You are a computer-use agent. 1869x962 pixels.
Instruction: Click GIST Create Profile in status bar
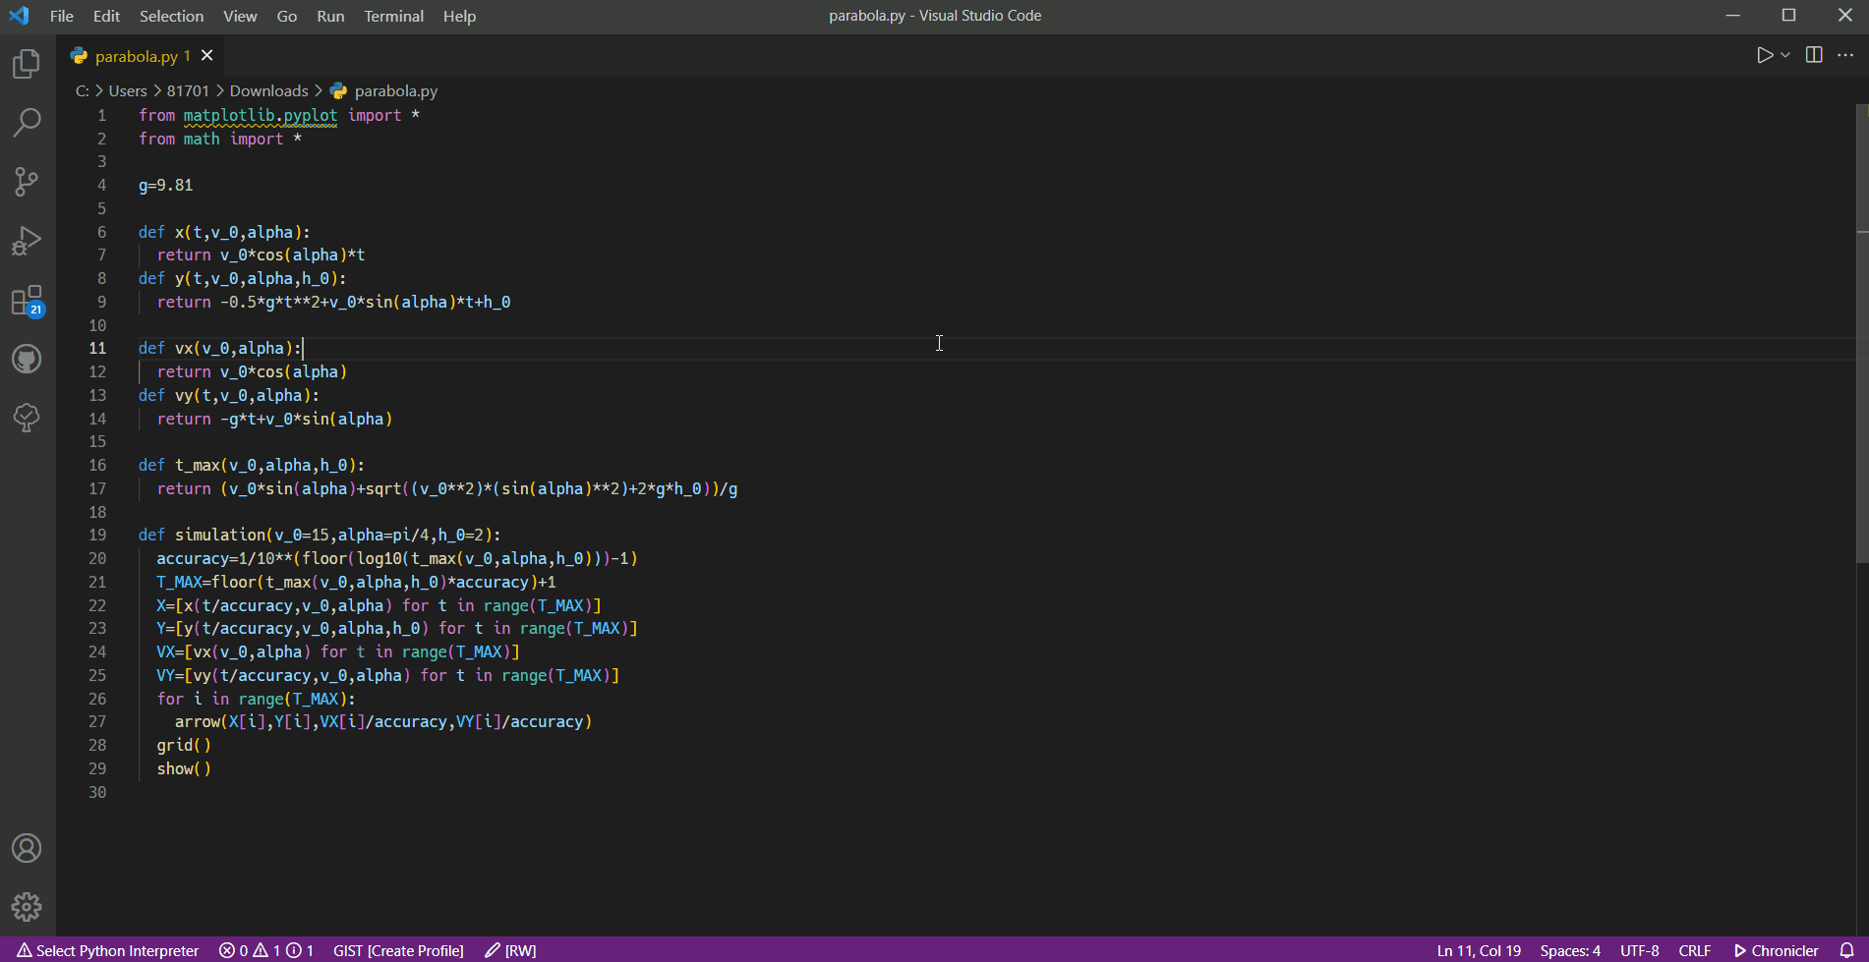click(398, 950)
